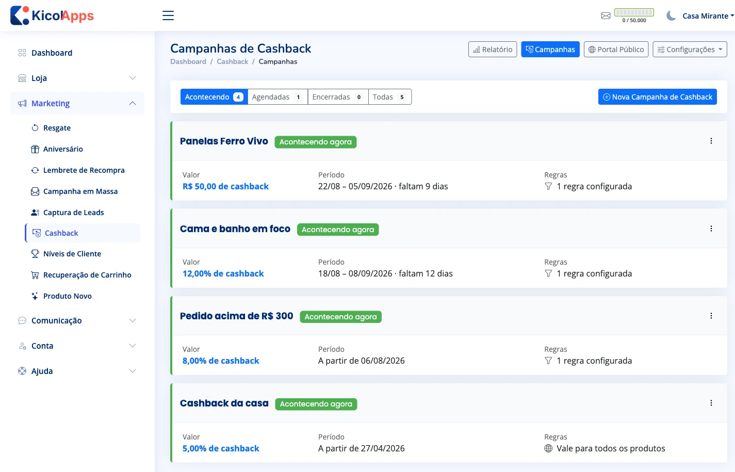Open Pedido acima de R$ 300 options menu
This screenshot has width=735, height=472.
tap(711, 316)
